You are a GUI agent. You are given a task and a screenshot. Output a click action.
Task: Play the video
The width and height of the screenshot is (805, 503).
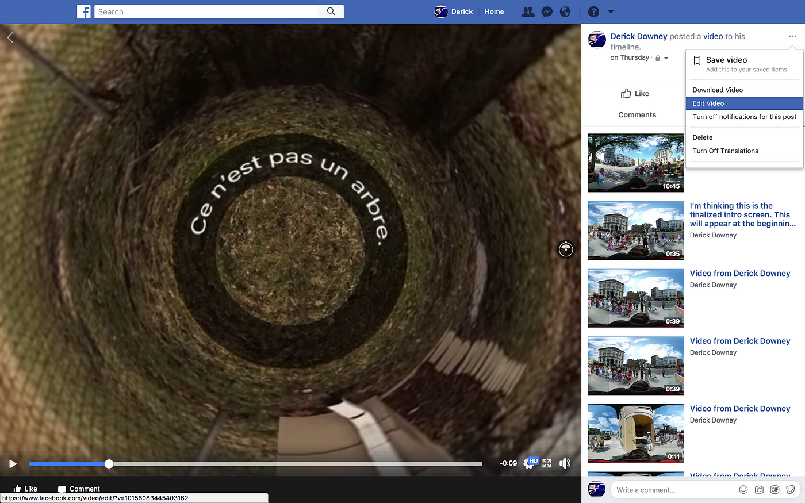(13, 463)
